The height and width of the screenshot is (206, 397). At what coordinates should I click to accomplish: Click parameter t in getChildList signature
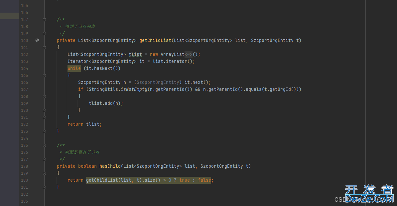click(298, 40)
